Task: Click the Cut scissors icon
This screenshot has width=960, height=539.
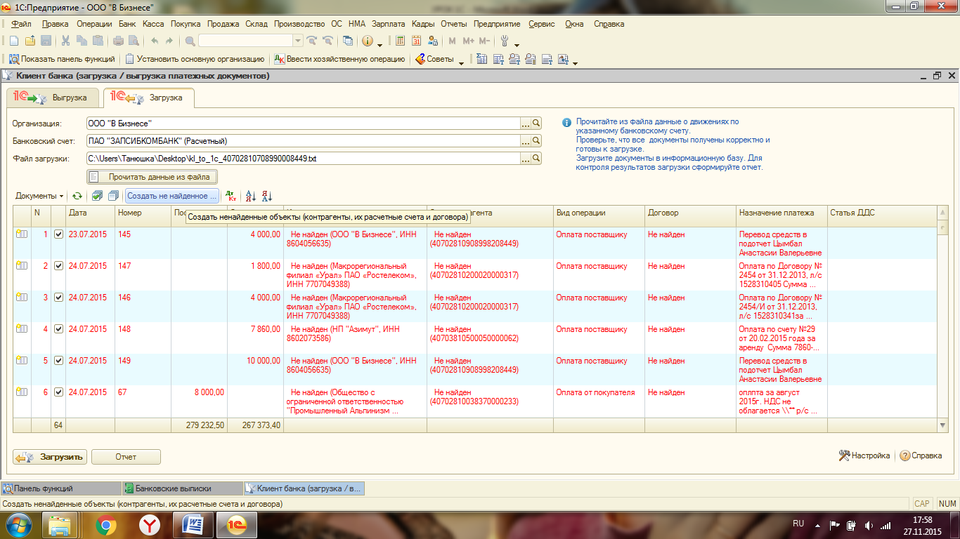Action: click(65, 41)
